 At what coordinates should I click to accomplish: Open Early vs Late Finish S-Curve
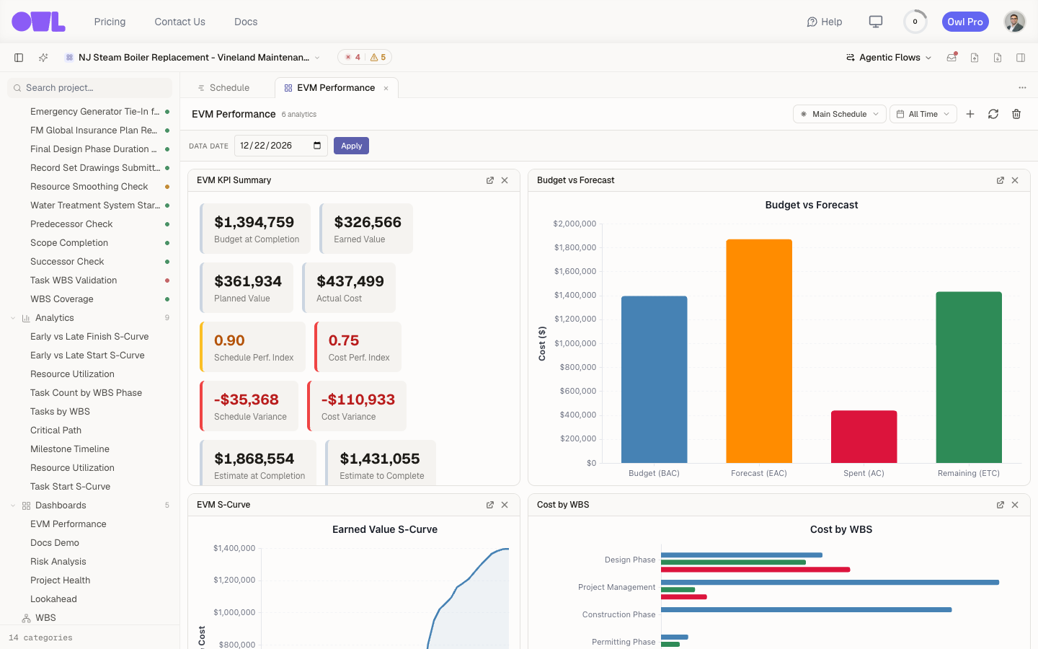[x=90, y=337]
